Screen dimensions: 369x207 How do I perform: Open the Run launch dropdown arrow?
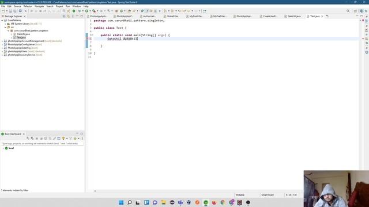[90, 11]
